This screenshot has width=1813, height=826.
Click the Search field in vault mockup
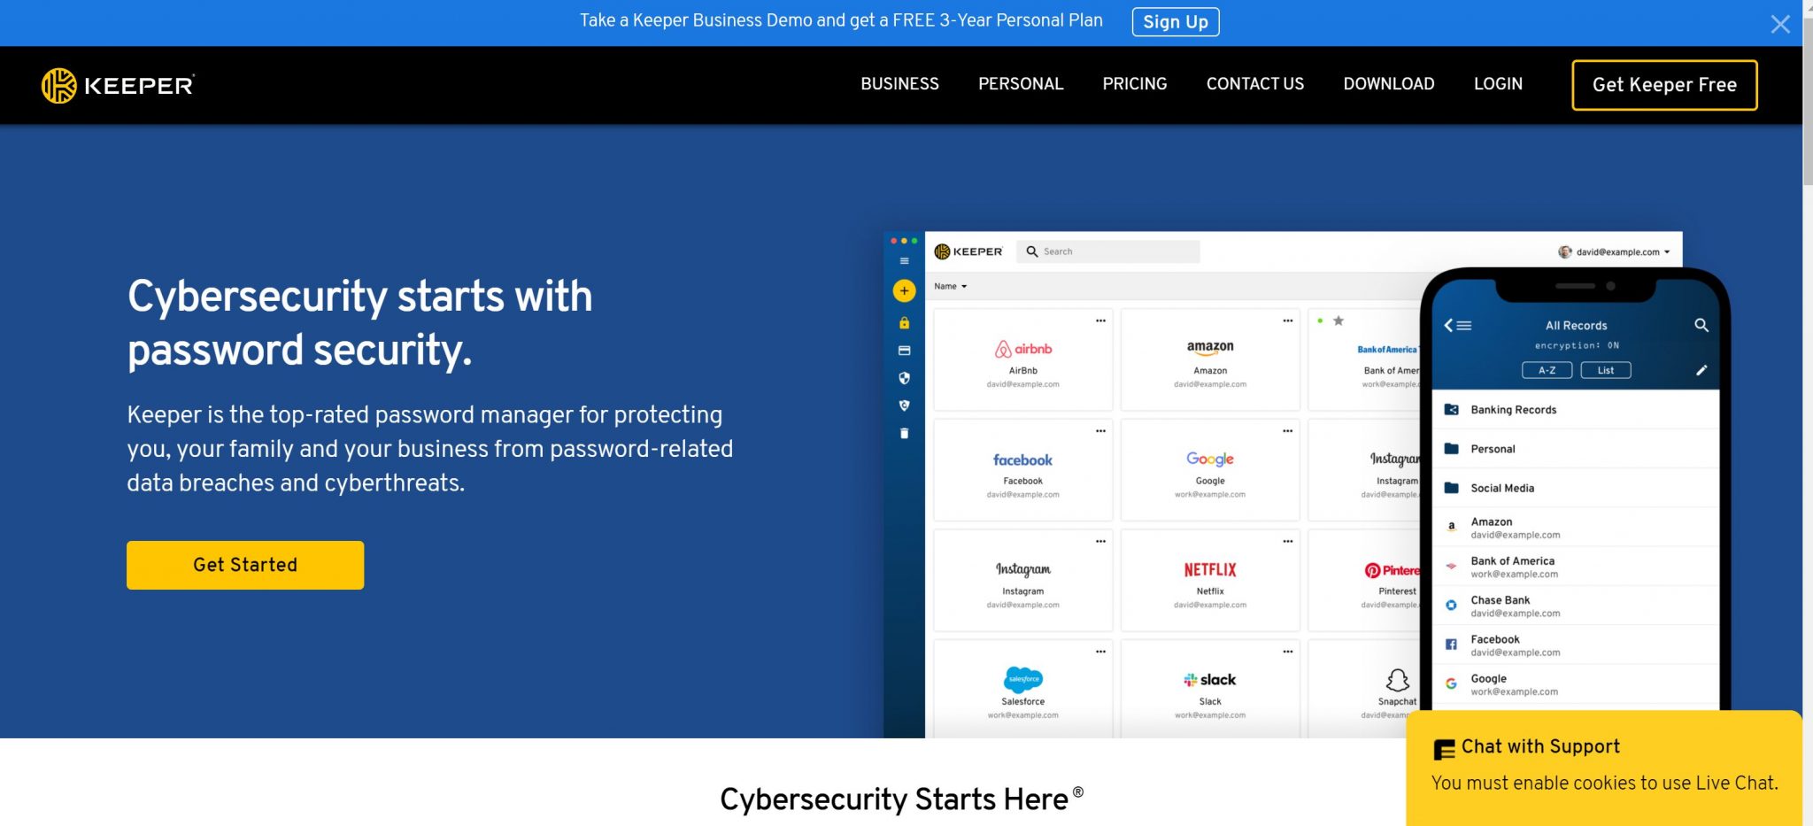coord(1108,251)
